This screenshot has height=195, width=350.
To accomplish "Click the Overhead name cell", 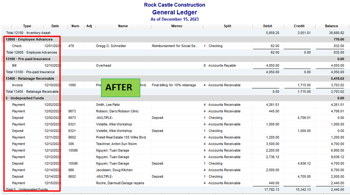I will [103, 66].
